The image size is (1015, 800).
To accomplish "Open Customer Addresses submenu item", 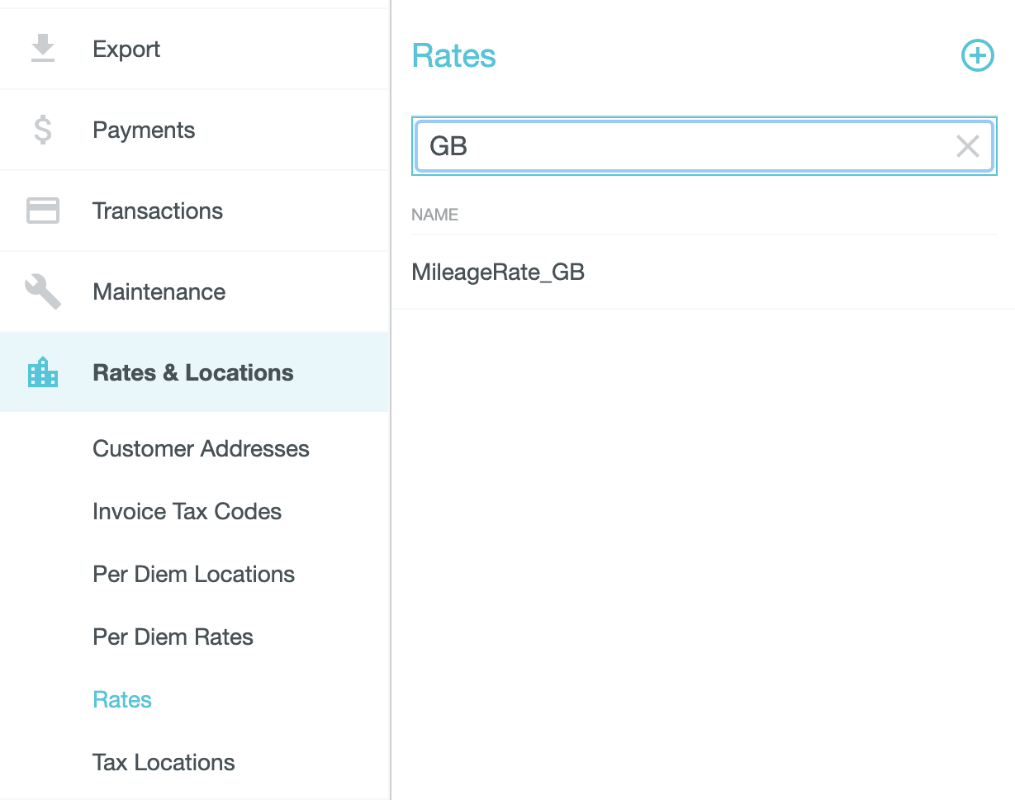I will [x=201, y=449].
